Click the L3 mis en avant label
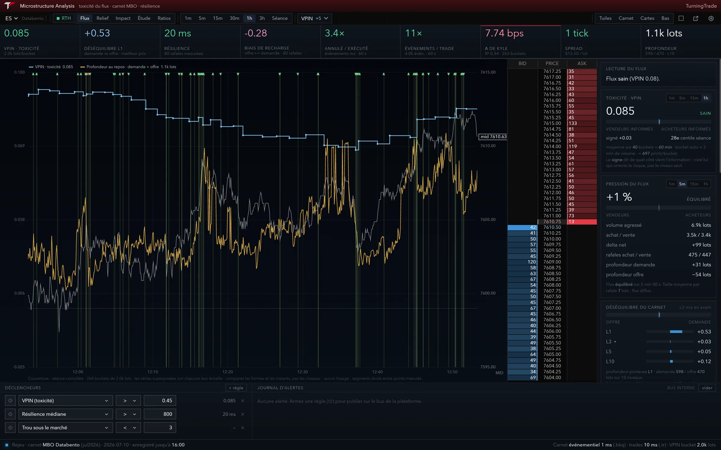Image resolution: width=721 pixels, height=450 pixels. pos(695,307)
